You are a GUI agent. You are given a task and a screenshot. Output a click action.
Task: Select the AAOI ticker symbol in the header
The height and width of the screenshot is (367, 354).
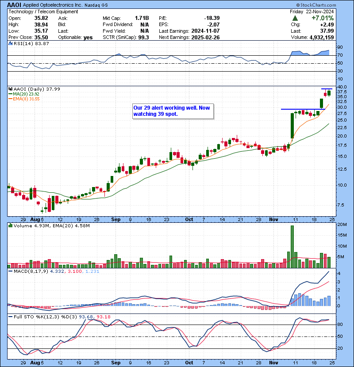point(14,5)
